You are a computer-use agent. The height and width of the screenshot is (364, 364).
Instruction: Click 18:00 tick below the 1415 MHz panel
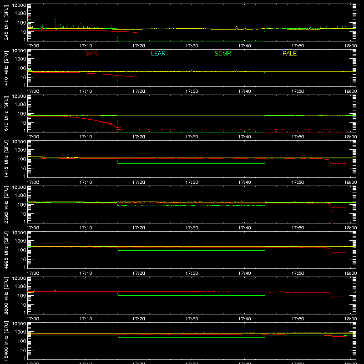click(x=350, y=182)
